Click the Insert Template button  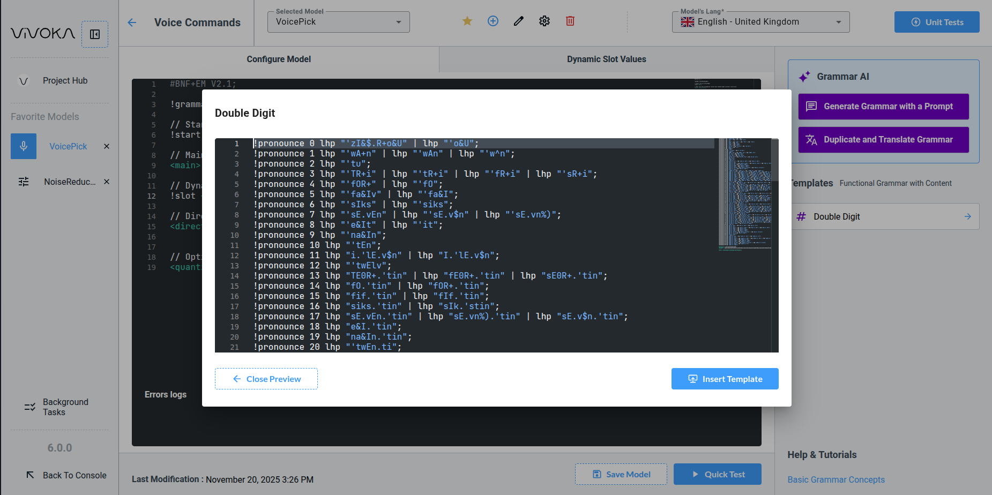[725, 379]
